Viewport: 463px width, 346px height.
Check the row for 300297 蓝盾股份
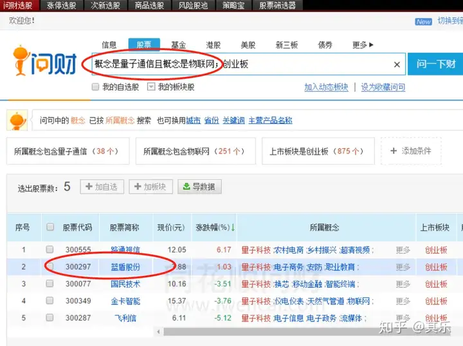50,266
